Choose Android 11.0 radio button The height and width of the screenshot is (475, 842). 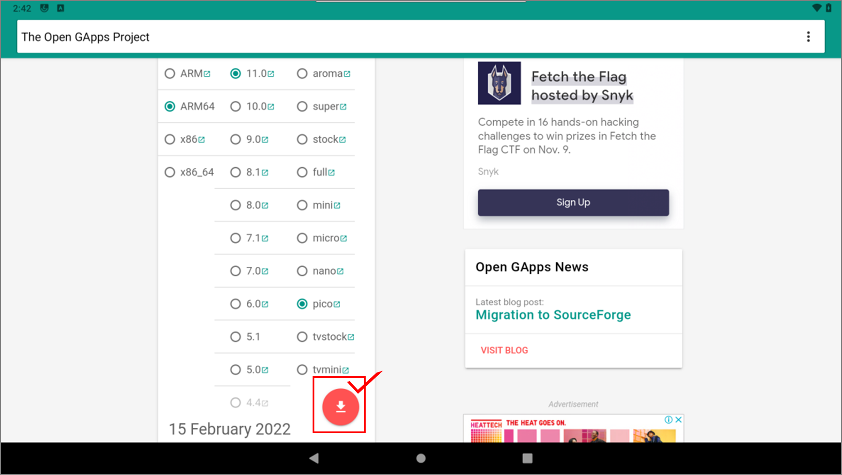pyautogui.click(x=235, y=73)
